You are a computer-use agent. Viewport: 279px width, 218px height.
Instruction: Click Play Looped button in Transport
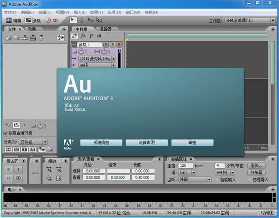[x=18, y=178]
